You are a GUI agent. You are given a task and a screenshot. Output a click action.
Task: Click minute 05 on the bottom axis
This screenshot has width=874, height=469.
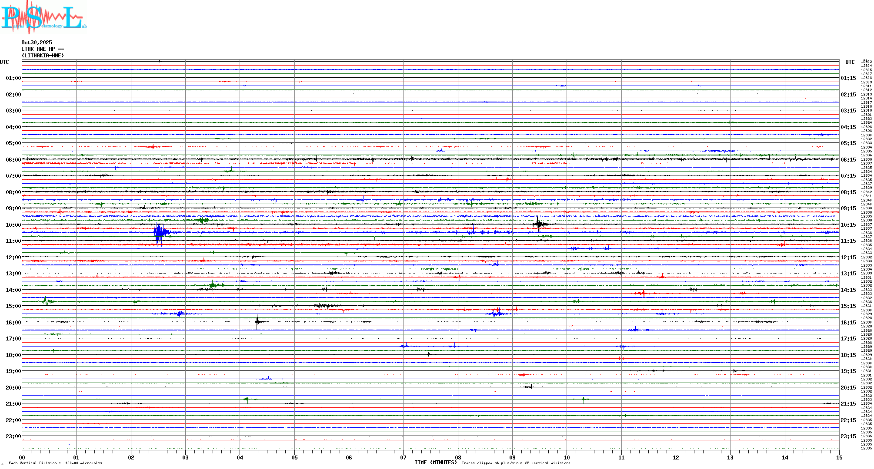pos(294,458)
